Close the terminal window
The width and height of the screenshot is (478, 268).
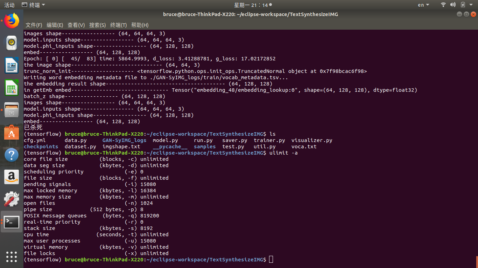click(x=473, y=14)
